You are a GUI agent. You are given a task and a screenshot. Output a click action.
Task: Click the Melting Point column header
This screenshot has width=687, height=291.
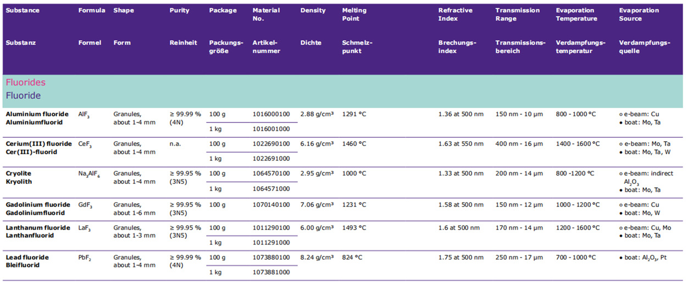point(354,14)
